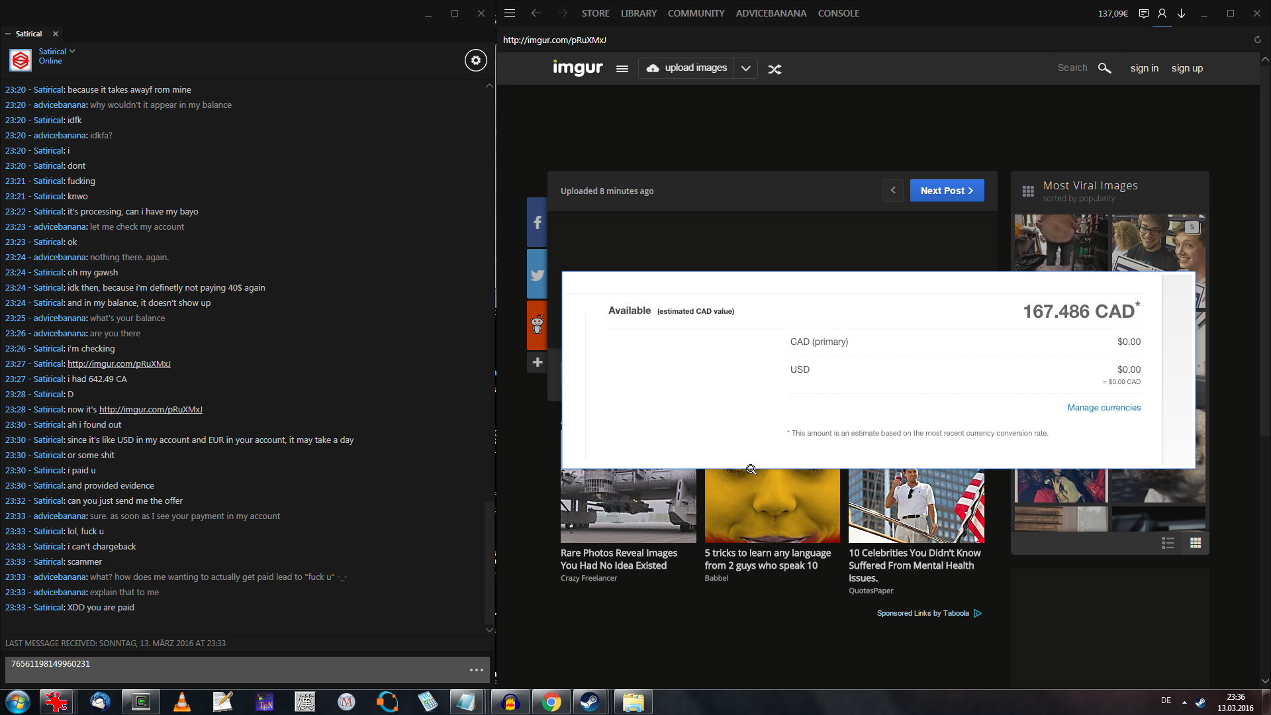
Task: Expand the upload images dropdown arrow
Action: coord(745,68)
